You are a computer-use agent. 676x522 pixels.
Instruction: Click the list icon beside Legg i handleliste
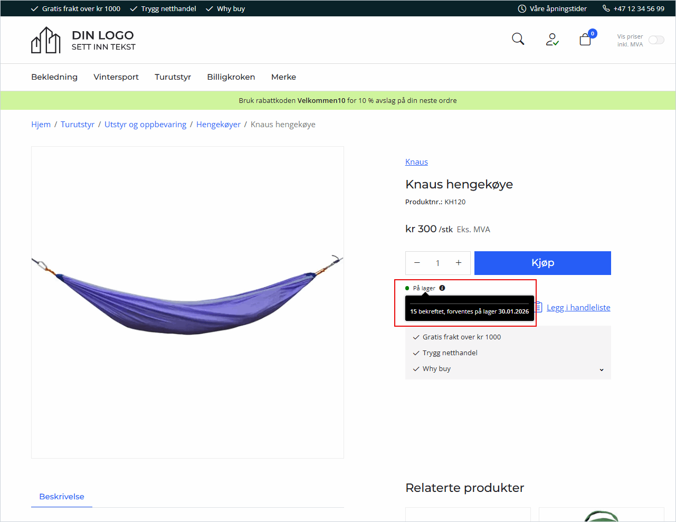pyautogui.click(x=539, y=307)
